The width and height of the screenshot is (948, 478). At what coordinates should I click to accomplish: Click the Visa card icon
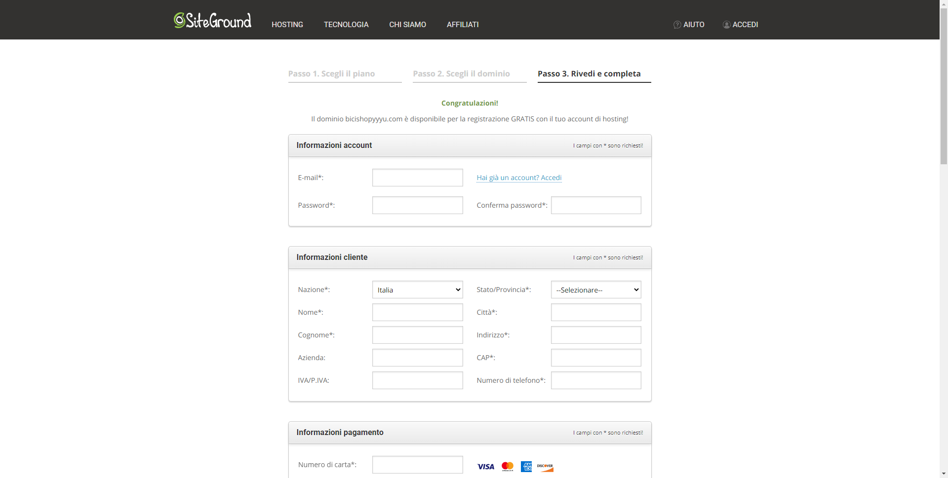[x=485, y=467]
